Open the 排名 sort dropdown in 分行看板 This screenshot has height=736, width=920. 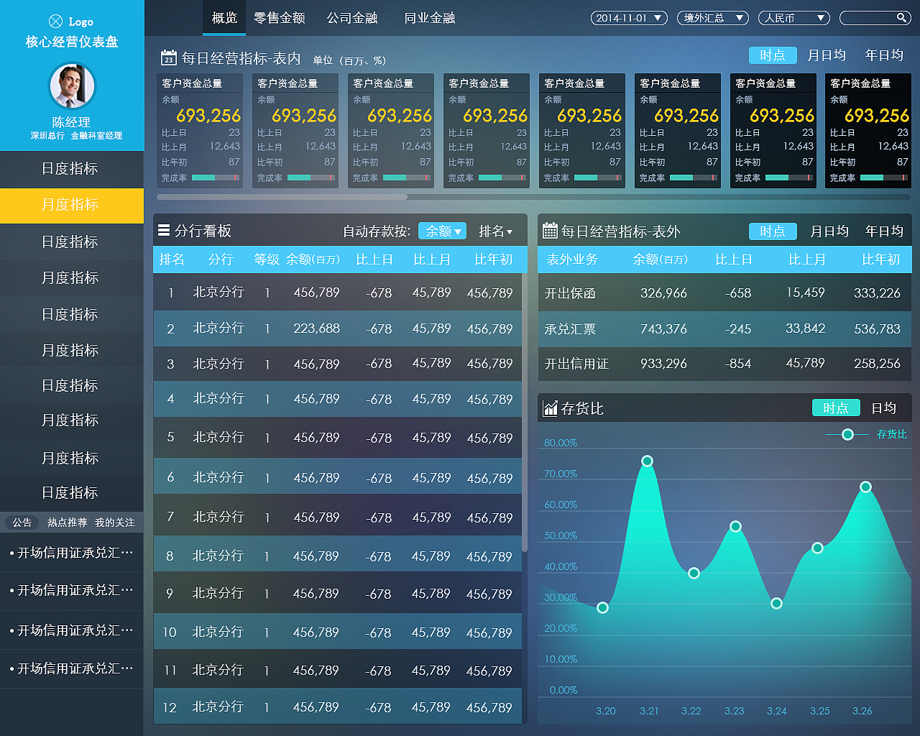tap(496, 231)
